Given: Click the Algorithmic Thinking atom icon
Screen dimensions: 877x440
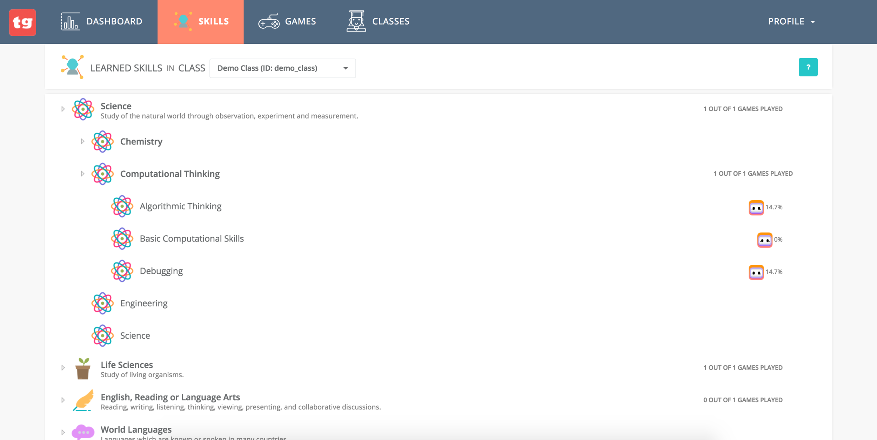Looking at the screenshot, I should coord(122,206).
